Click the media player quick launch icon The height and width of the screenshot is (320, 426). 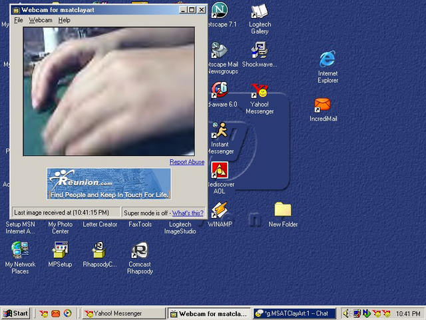pos(67,313)
